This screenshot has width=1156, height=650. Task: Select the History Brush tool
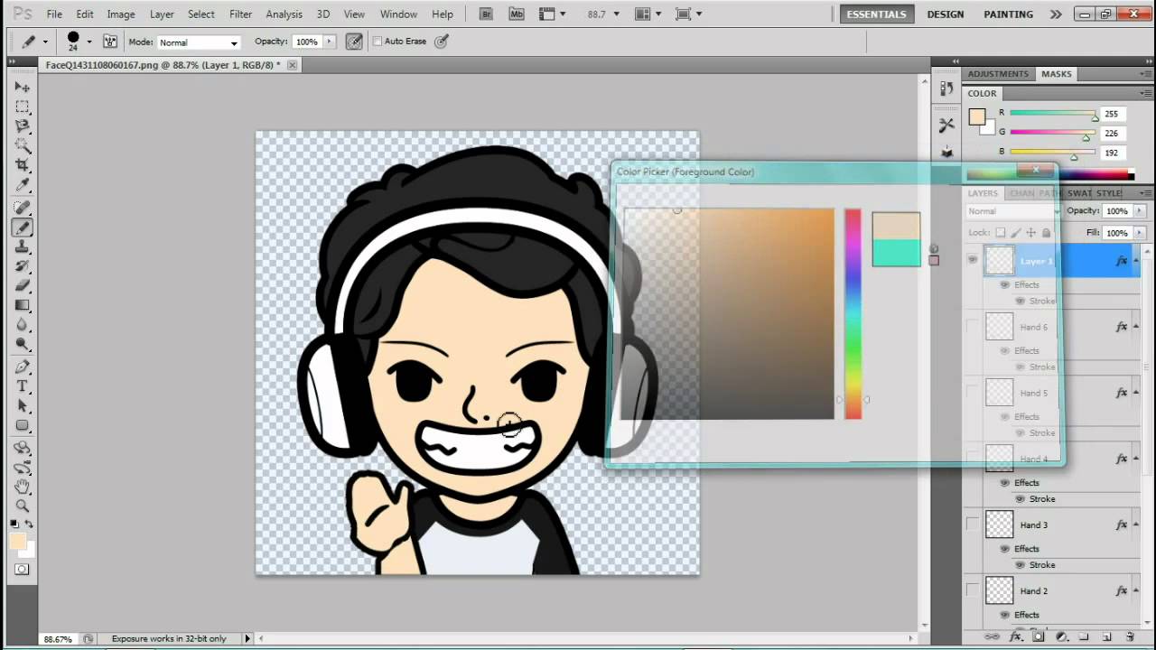click(23, 267)
